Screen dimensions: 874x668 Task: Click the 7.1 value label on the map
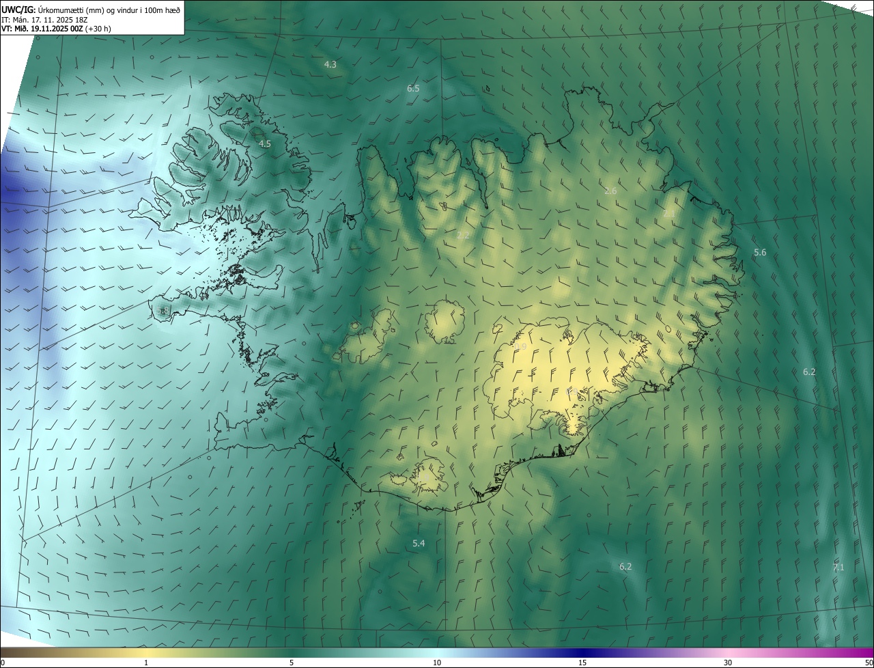838,567
